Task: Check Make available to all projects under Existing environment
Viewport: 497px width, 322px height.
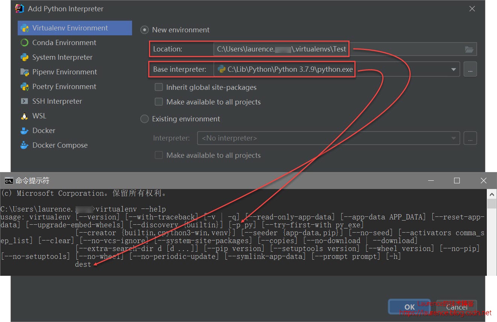Action: click(159, 156)
